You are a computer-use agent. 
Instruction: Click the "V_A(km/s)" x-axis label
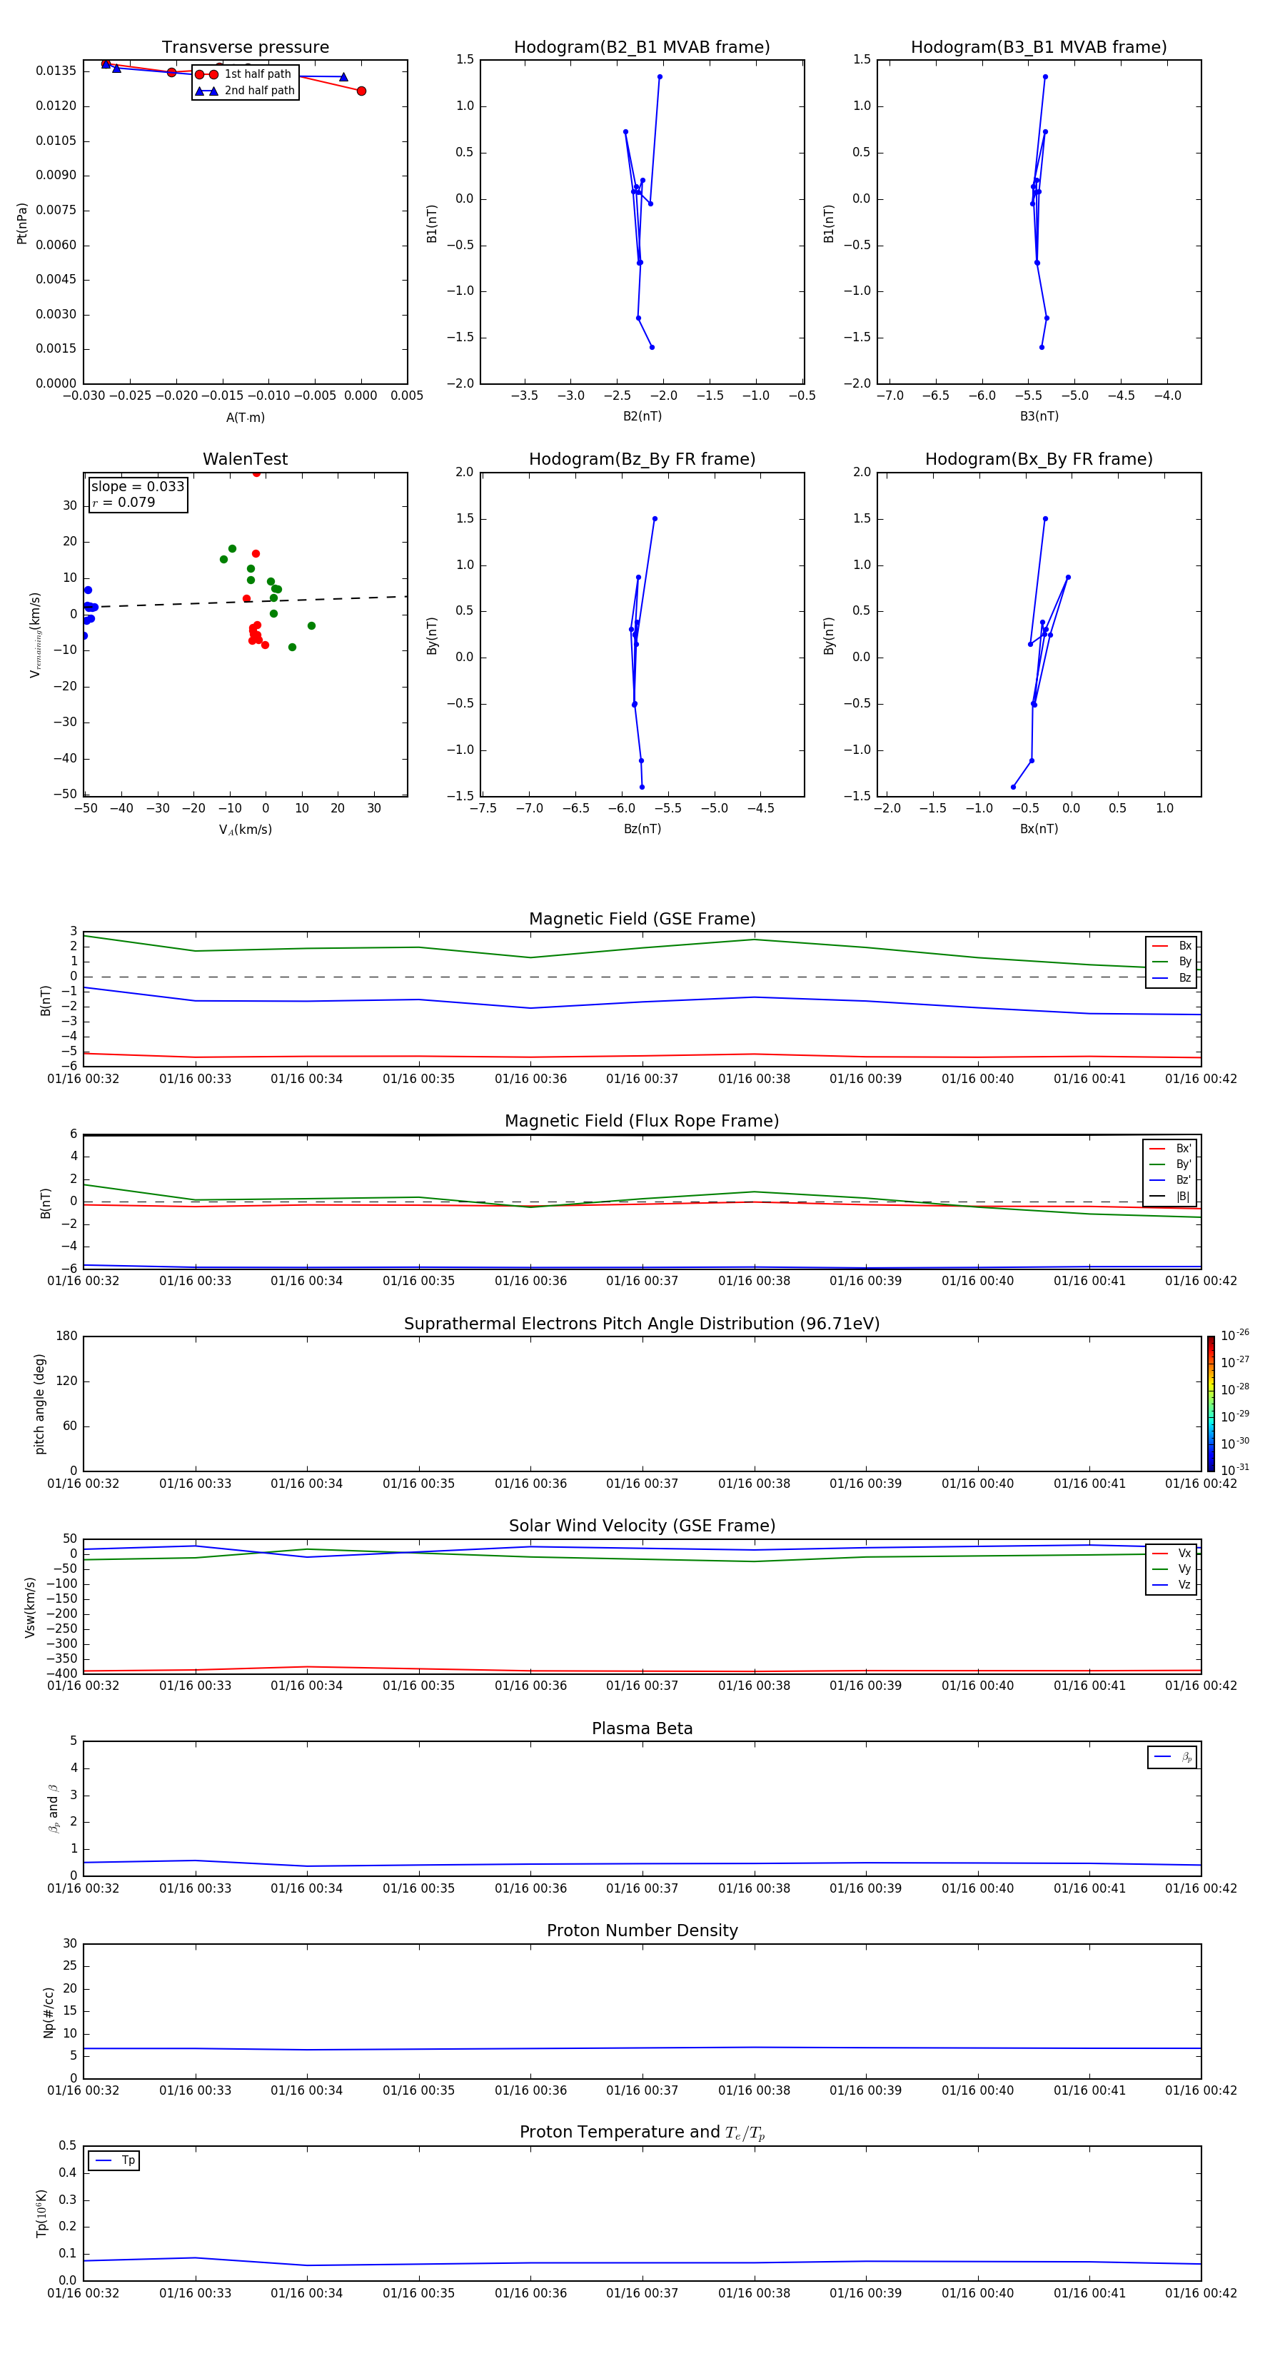click(245, 830)
